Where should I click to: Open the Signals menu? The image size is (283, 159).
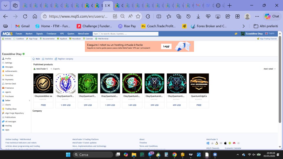click(x=39, y=34)
